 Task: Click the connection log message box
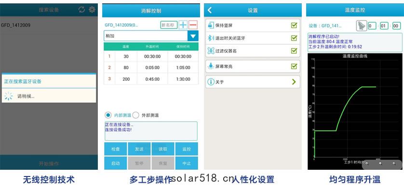point(151,131)
